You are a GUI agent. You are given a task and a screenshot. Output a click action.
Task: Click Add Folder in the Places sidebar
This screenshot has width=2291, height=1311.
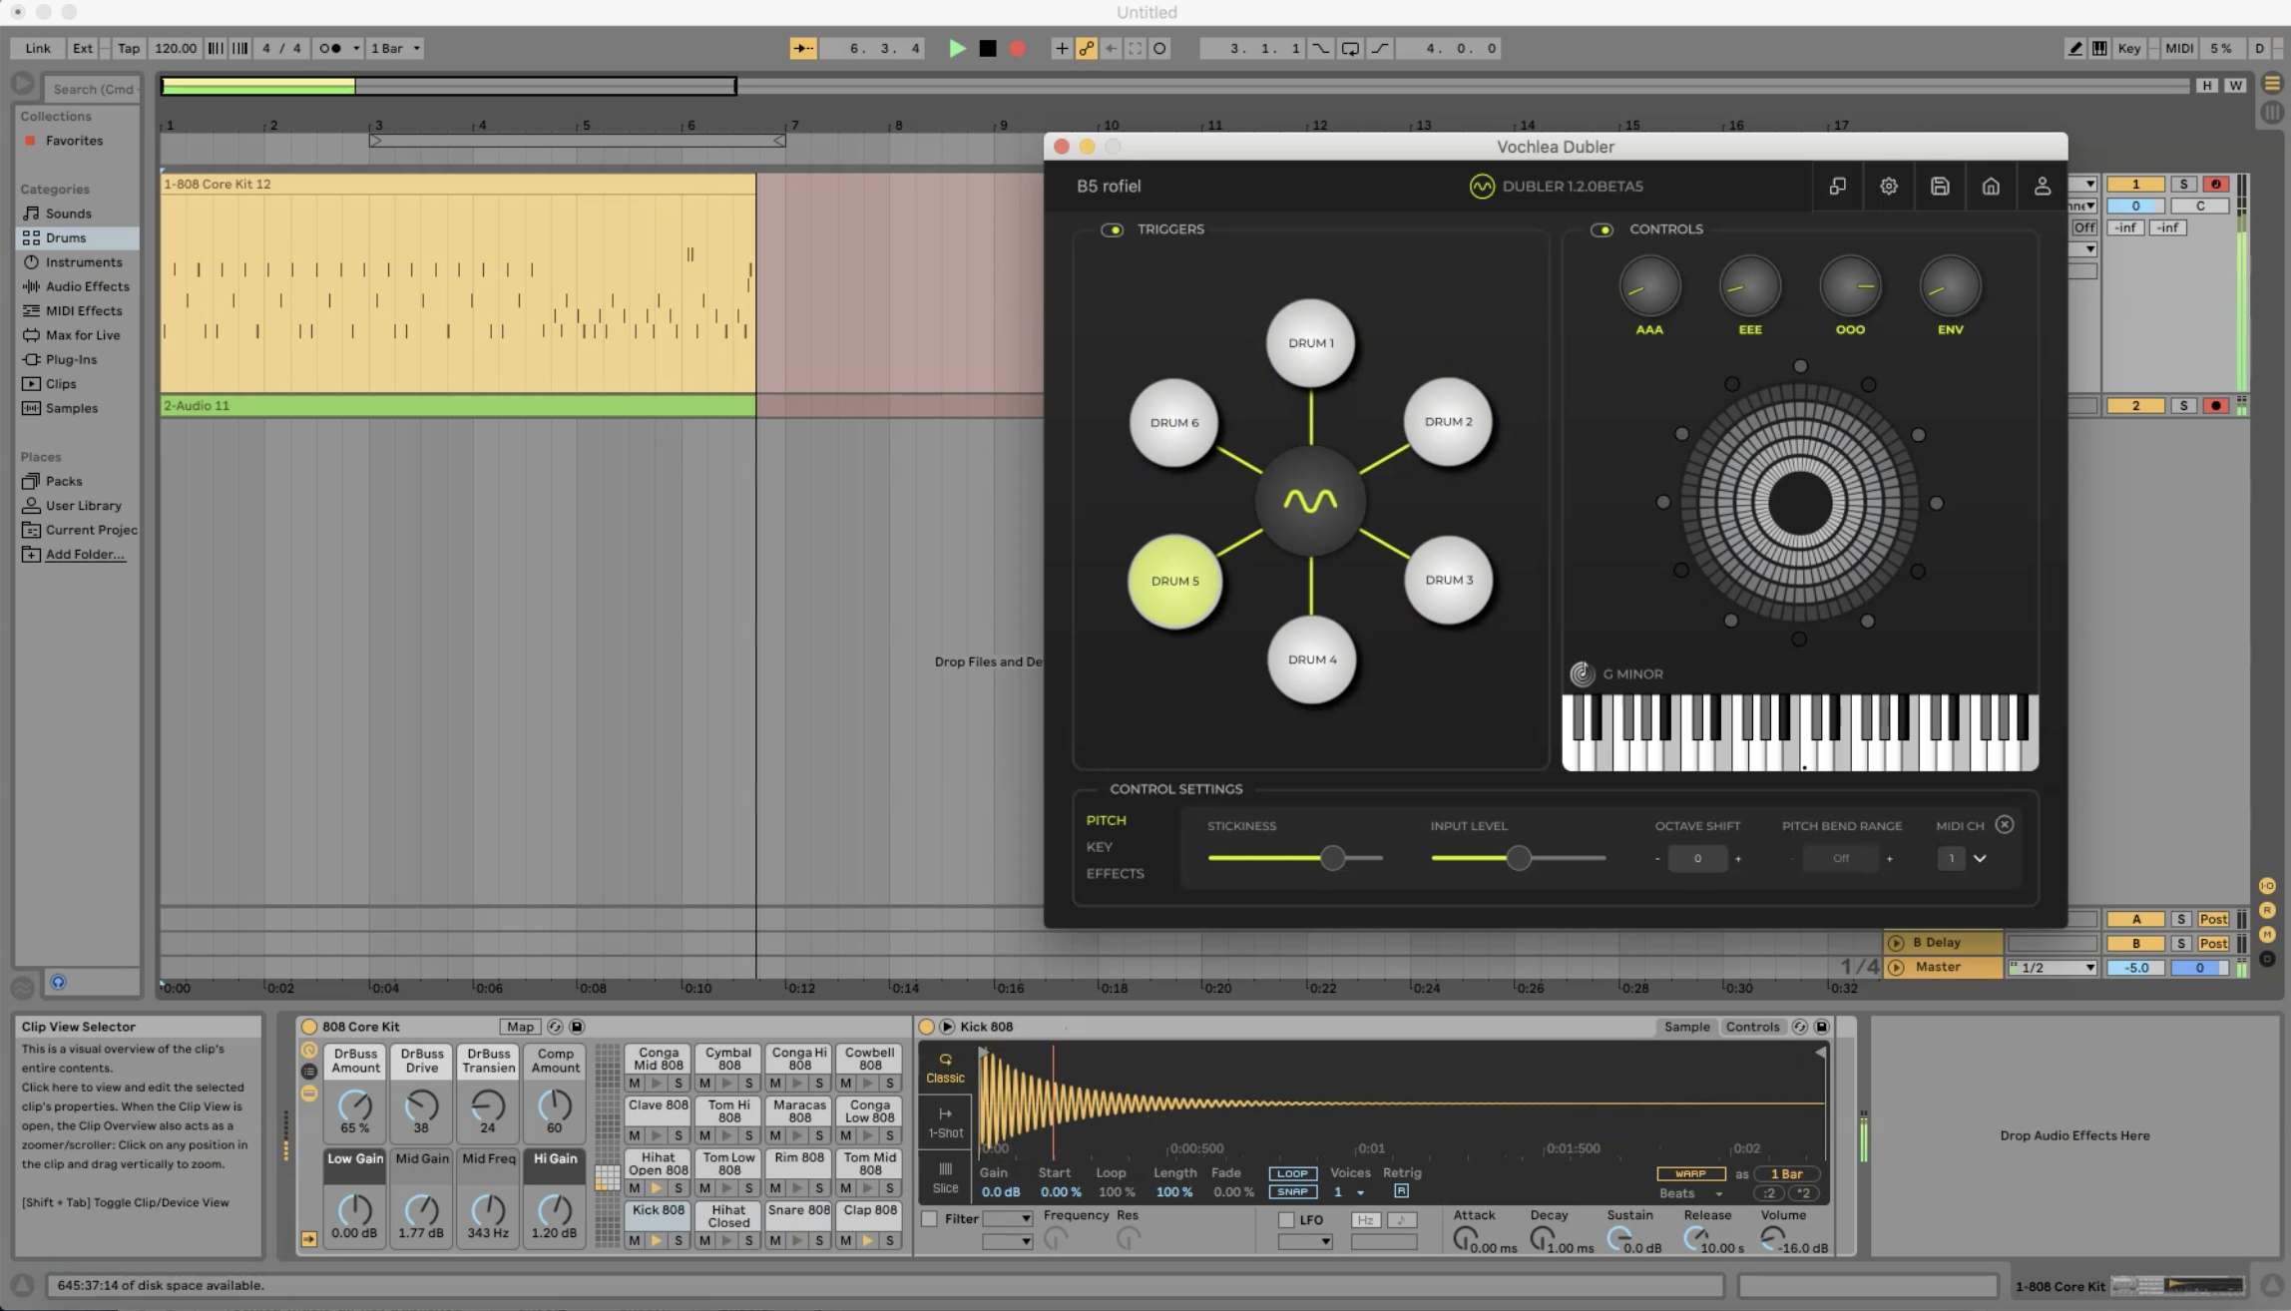[83, 554]
